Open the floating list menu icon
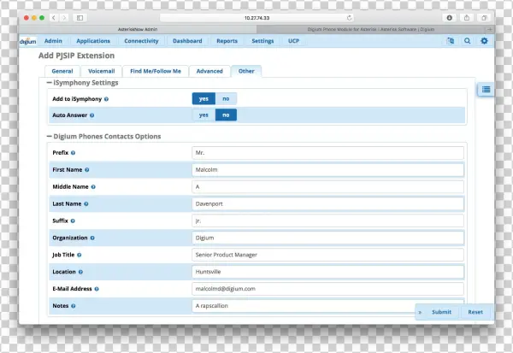The image size is (513, 353). [x=485, y=90]
